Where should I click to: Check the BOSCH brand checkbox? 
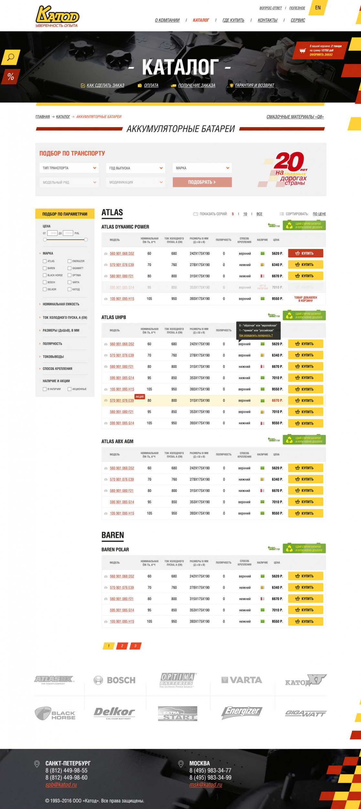coord(45,282)
